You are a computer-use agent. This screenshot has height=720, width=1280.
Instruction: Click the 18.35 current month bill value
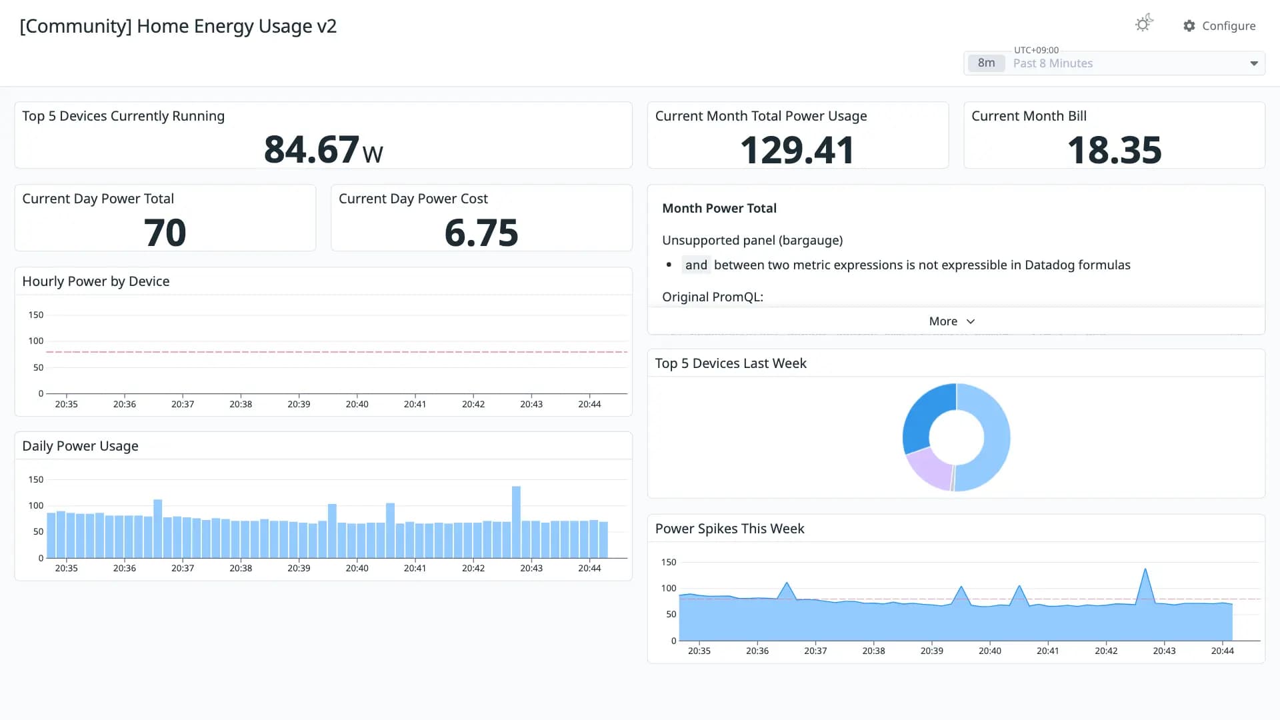[1114, 150]
